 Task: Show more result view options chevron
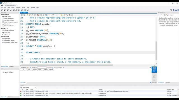click(x=154, y=81)
